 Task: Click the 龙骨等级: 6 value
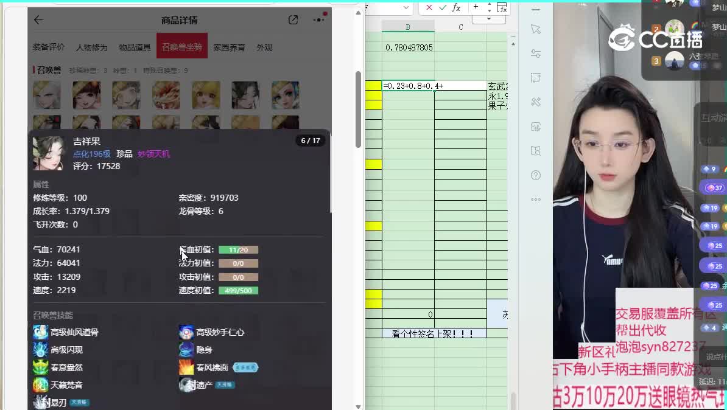(x=201, y=211)
